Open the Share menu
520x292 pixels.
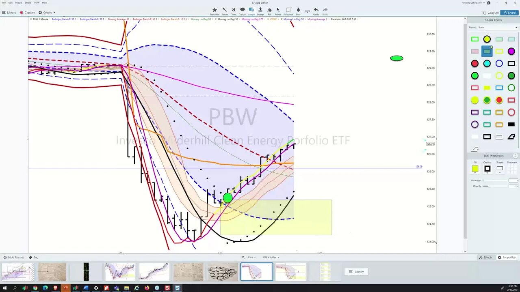[x=28, y=2]
